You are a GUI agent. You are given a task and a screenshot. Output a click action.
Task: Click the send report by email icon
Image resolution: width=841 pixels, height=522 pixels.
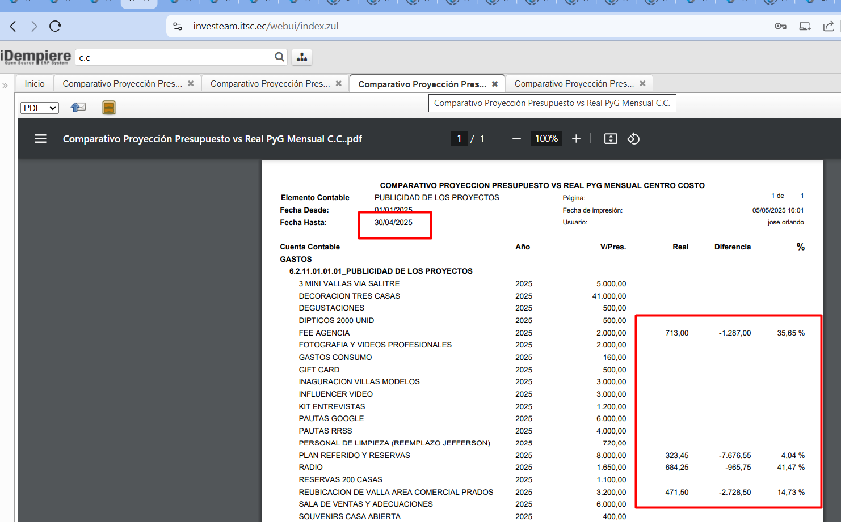pyautogui.click(x=78, y=107)
